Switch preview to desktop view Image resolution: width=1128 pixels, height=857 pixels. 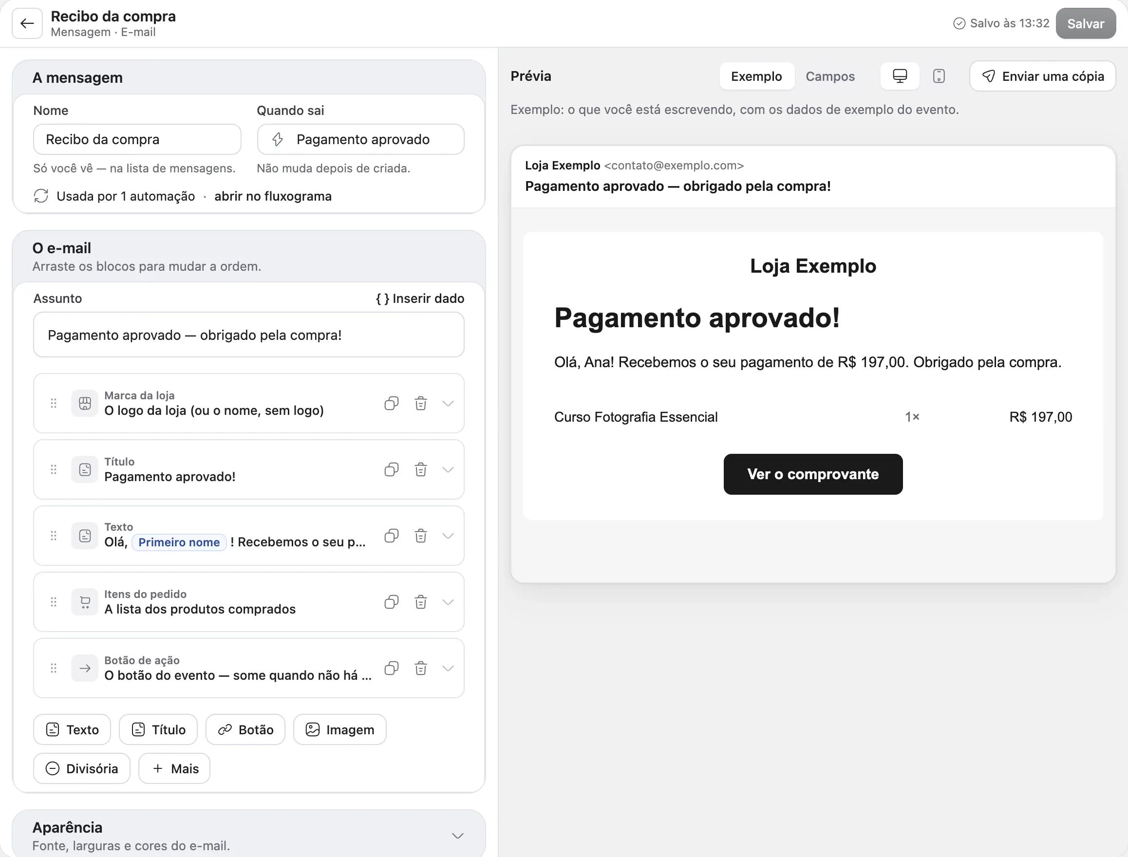point(900,76)
